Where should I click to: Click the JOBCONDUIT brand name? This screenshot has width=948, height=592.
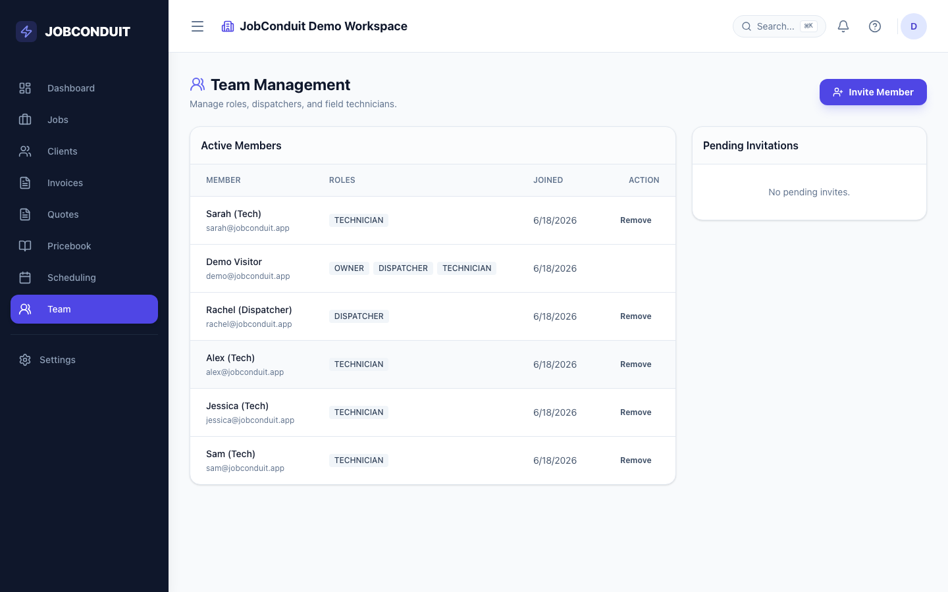coord(88,32)
